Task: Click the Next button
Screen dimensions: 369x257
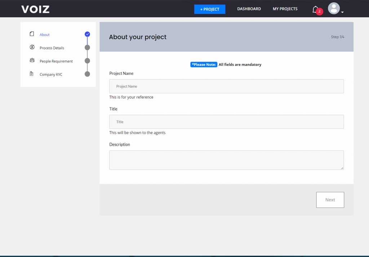Action: click(330, 200)
